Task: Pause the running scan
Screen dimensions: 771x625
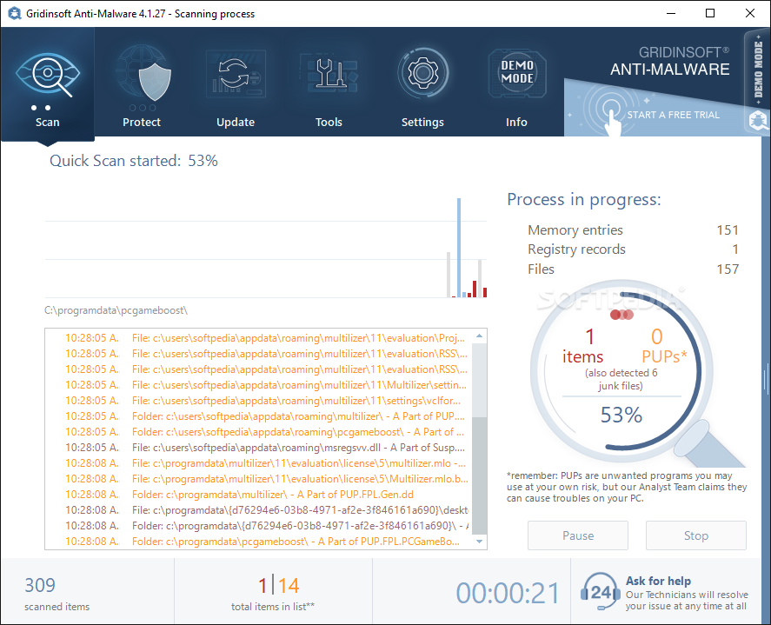Action: click(578, 535)
